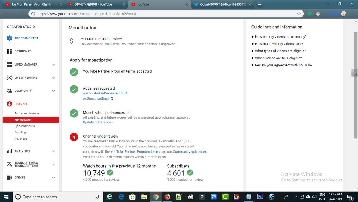The height and width of the screenshot is (202, 358).
Task: Expand 'Review your agreement with YouTube'
Action: coord(282,65)
